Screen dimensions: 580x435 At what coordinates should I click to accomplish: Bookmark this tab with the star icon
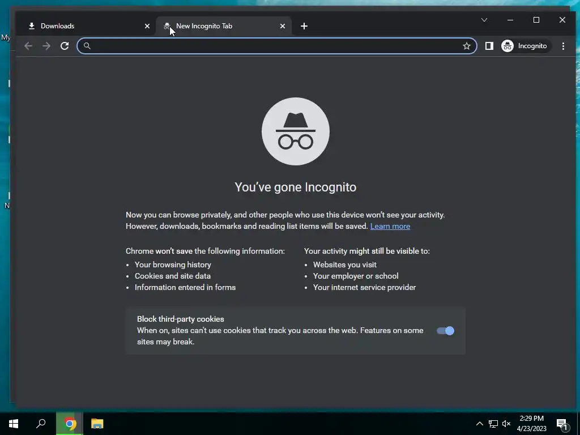467,46
